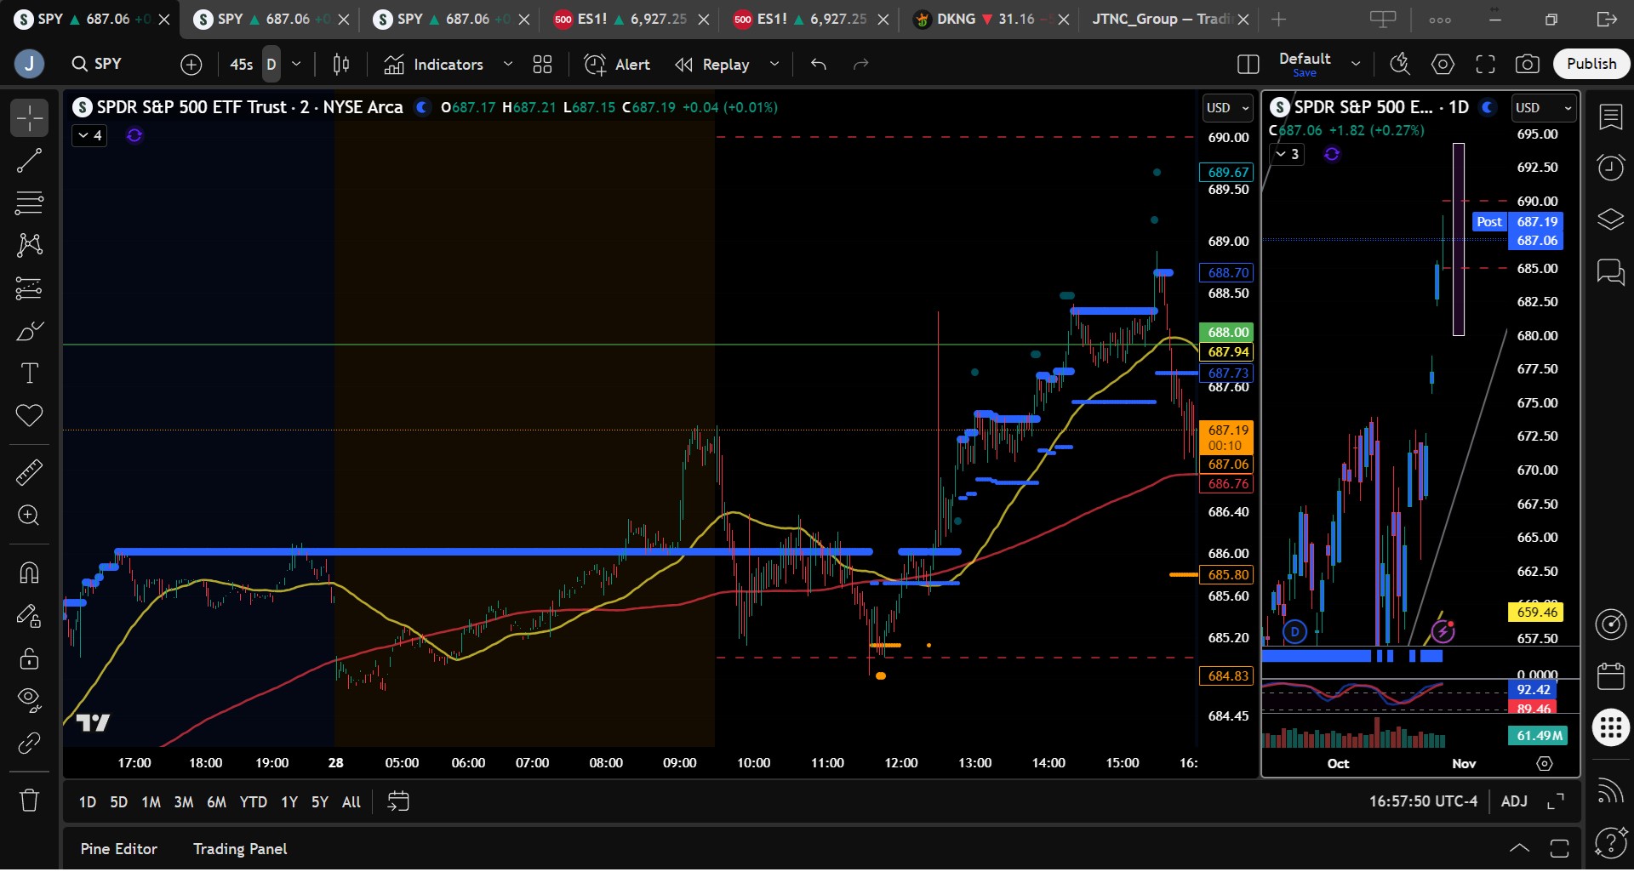Open the heart icons tool
Screen dimensions: 1634x872
(x=29, y=416)
